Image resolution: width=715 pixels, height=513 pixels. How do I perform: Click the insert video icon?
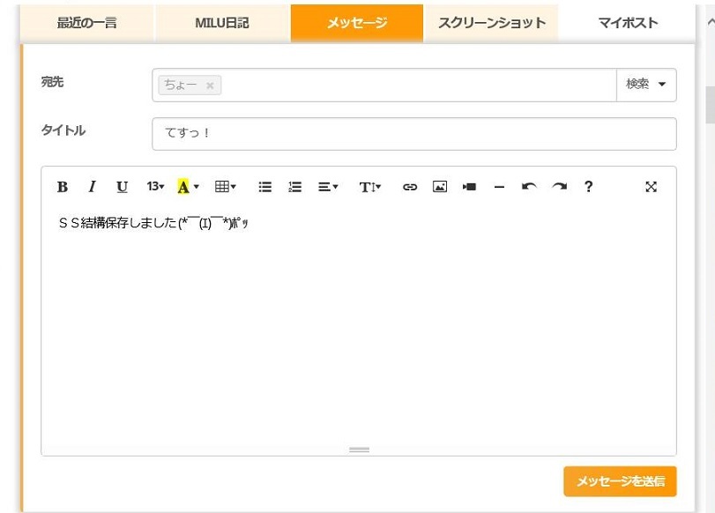coord(470,187)
